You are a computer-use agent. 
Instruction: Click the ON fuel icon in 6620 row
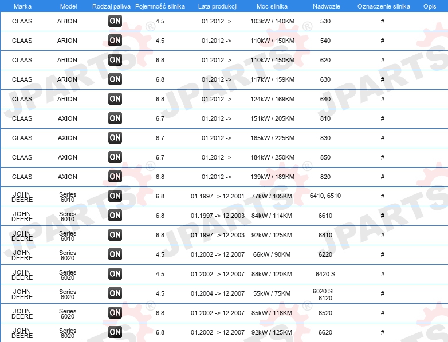coord(115,332)
